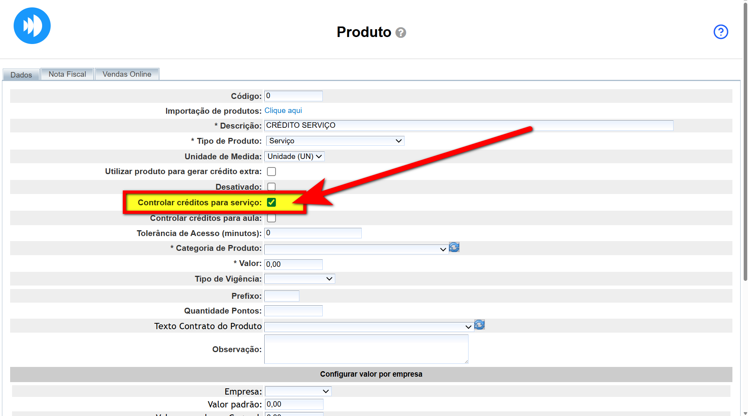748x416 pixels.
Task: Enable Controlar créditos para aula checkbox
Action: point(271,218)
